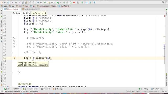Click 50:15 cursor position in status bar
This screenshot has height=94, width=168.
[129, 92]
